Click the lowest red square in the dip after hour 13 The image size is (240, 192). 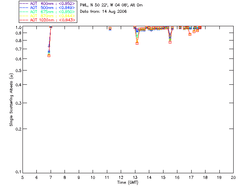[137, 43]
